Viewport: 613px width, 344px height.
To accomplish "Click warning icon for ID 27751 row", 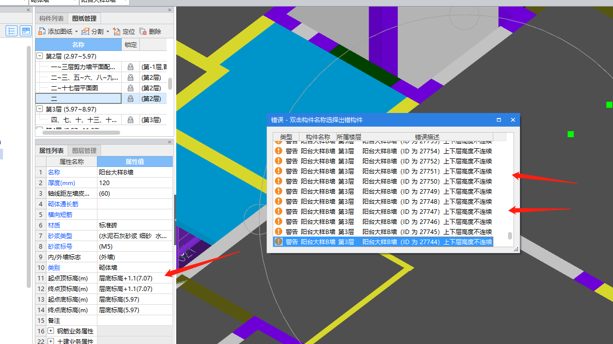I will (x=278, y=171).
